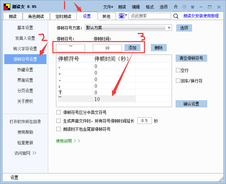The image size is (226, 184).
Task: Switch to the 角色朗读 tab
Action: 36,16
